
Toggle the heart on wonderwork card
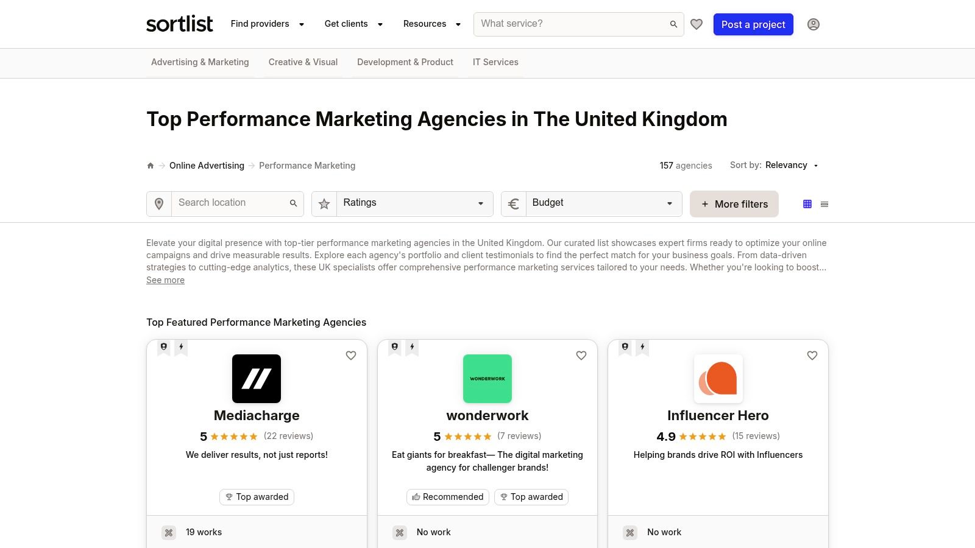(581, 356)
